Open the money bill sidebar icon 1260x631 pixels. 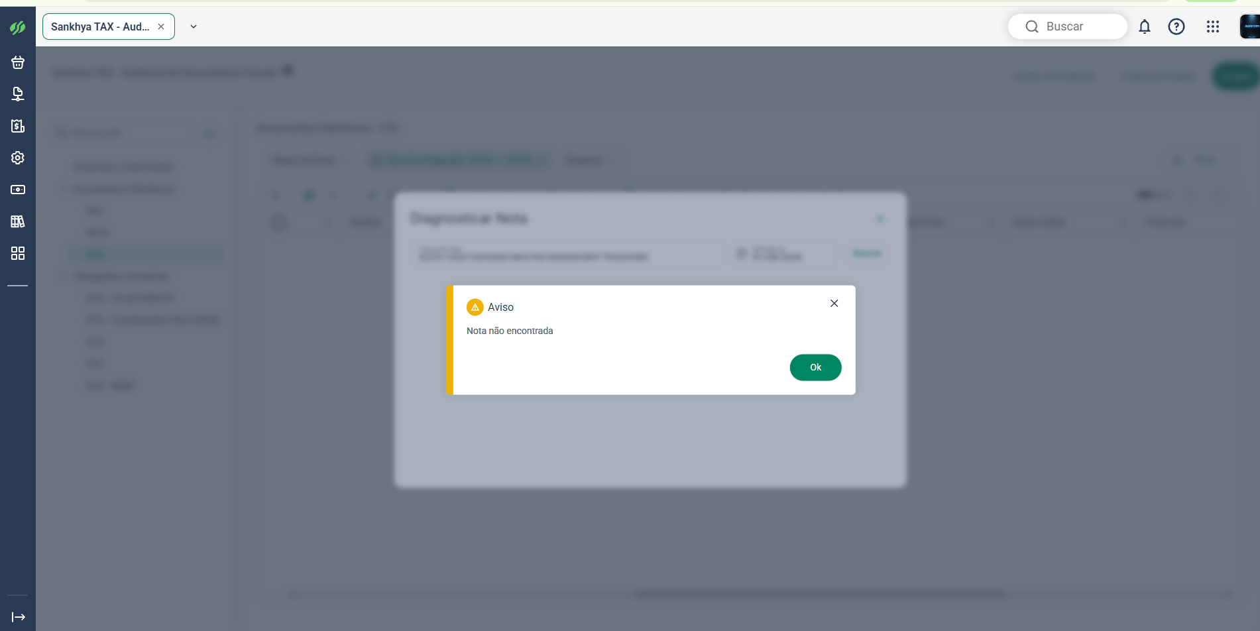point(18,190)
